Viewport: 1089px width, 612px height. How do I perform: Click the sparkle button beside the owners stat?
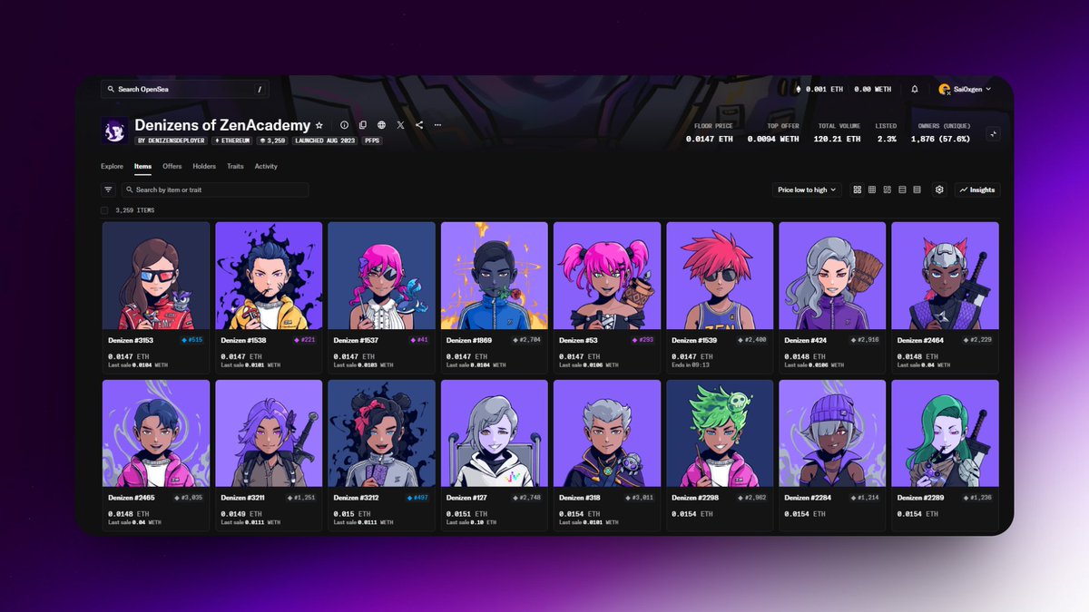tap(994, 133)
